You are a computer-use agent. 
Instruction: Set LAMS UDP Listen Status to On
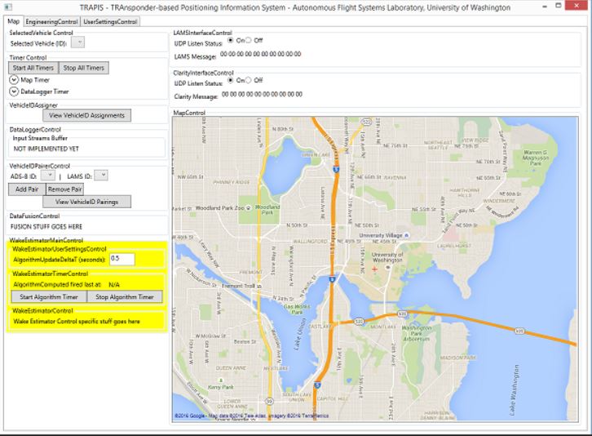[230, 40]
